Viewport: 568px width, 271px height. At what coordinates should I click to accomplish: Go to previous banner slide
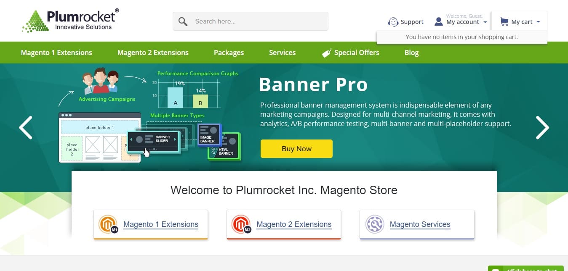click(x=26, y=127)
